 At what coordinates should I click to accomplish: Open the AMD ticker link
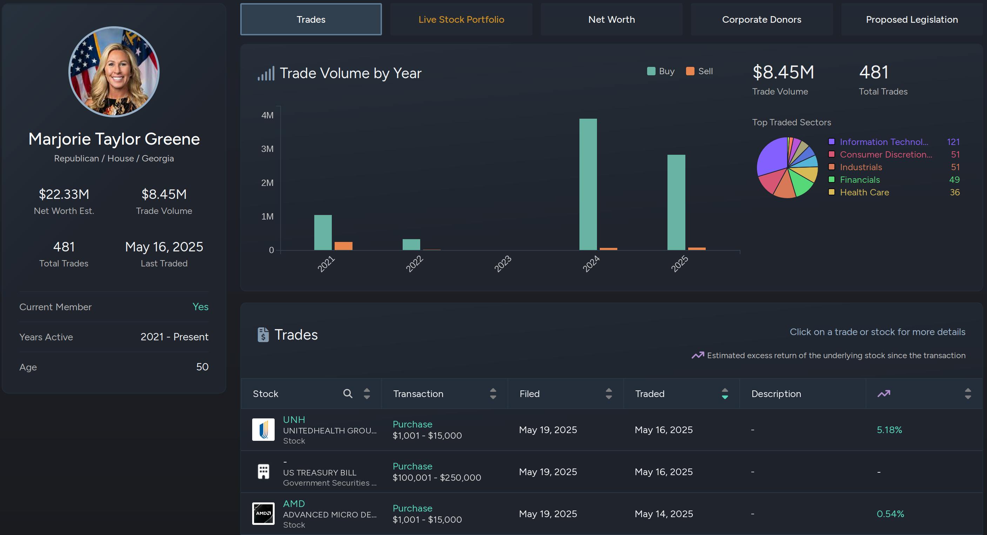pos(294,503)
